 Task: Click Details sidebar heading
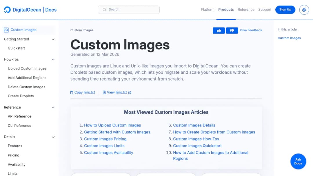(10, 137)
